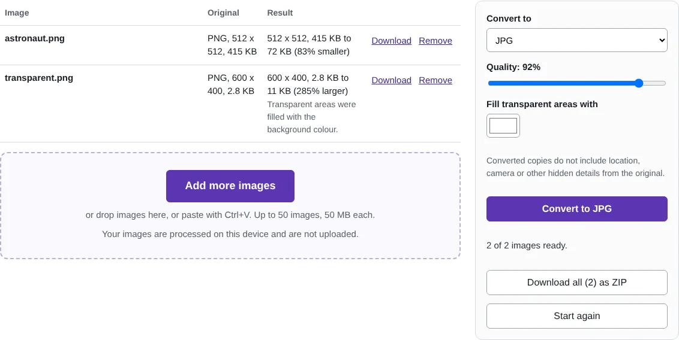Click the 'PNG, 600 x 400, 2.8 KB' cell
The height and width of the screenshot is (340, 679).
231,84
